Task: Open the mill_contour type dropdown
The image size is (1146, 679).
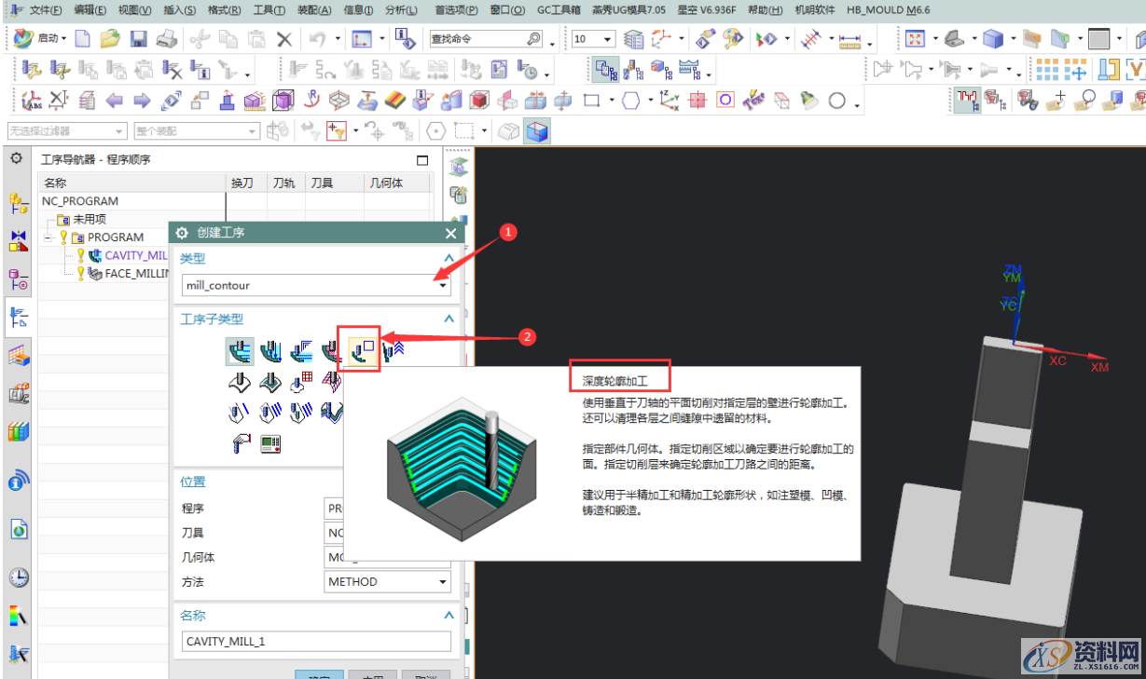Action: click(x=442, y=285)
